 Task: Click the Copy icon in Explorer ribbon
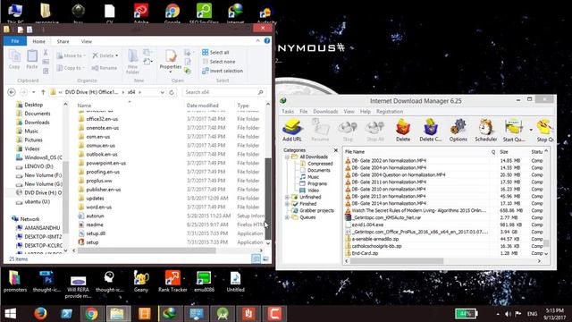pos(14,60)
